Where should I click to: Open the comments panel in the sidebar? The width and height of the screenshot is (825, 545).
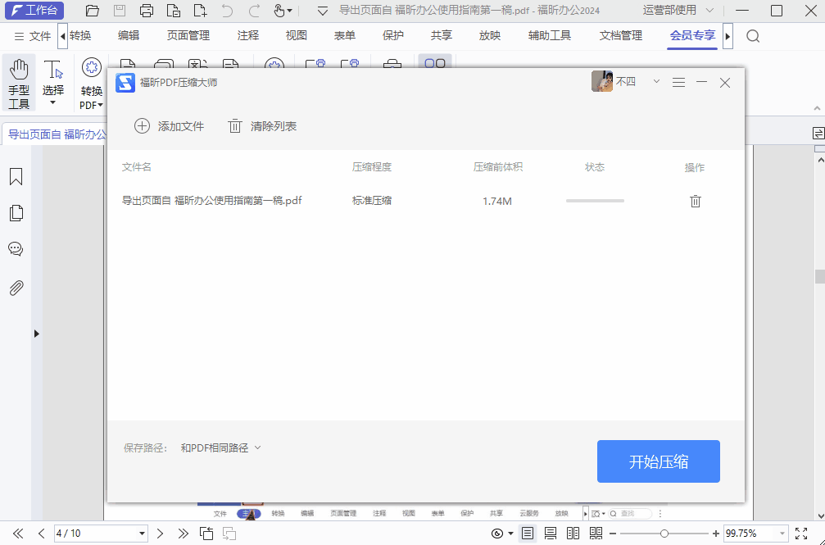click(16, 249)
